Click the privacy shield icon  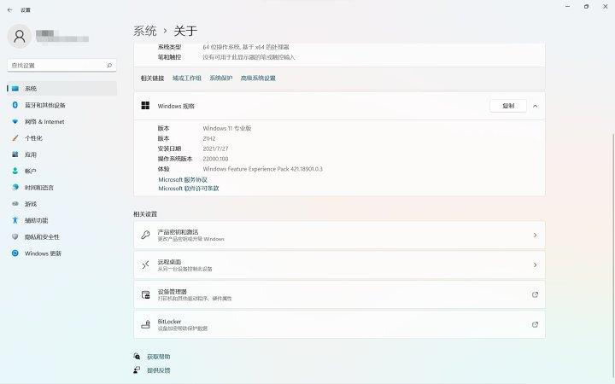15,236
